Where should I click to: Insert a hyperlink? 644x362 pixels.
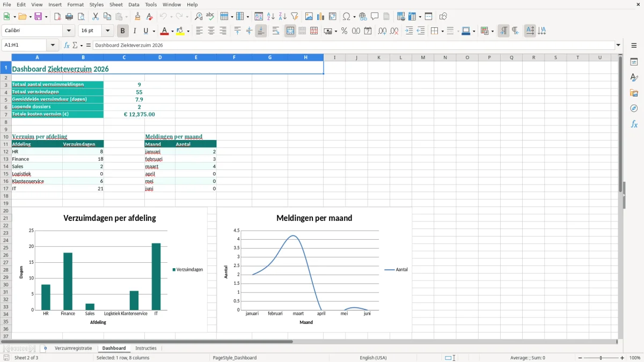[363, 17]
